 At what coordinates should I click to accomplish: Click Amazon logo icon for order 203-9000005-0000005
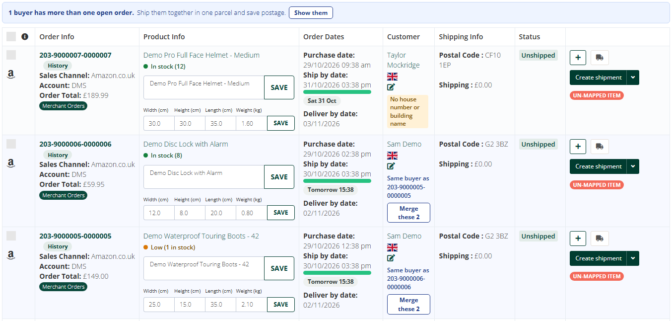(11, 255)
